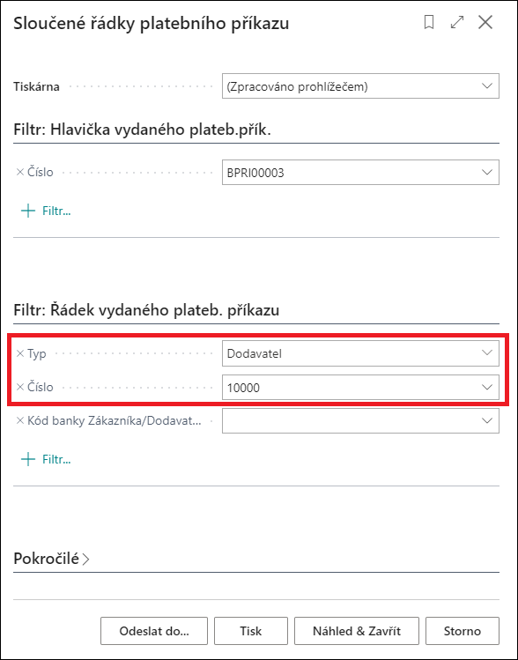Screen dimensions: 518x660
Task: Click the Odeslat do... button
Action: (154, 631)
